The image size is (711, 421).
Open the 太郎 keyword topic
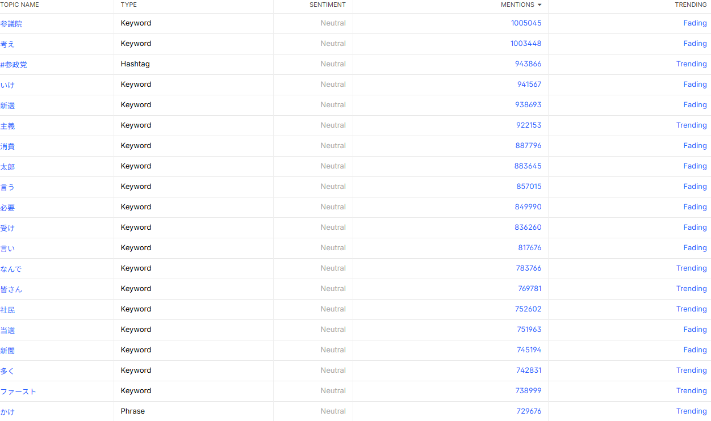pos(7,167)
